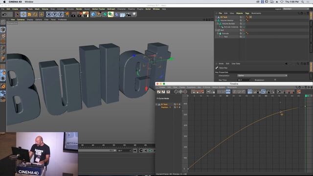Select the Extrude object row
The image size is (313, 176).
tap(225, 33)
